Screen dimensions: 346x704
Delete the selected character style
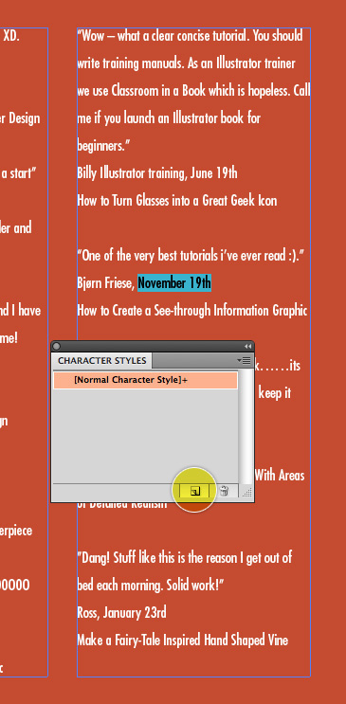(224, 491)
